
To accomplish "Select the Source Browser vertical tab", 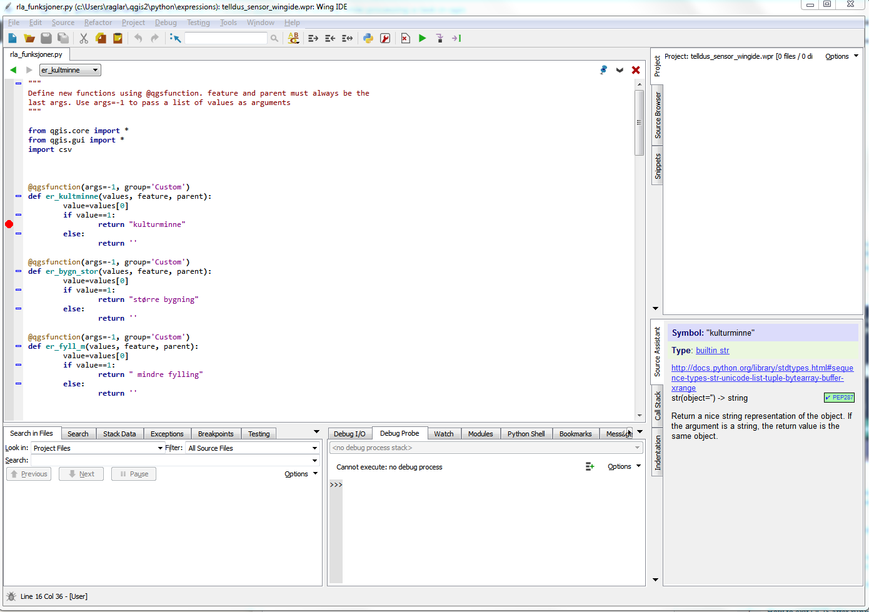I will click(657, 115).
